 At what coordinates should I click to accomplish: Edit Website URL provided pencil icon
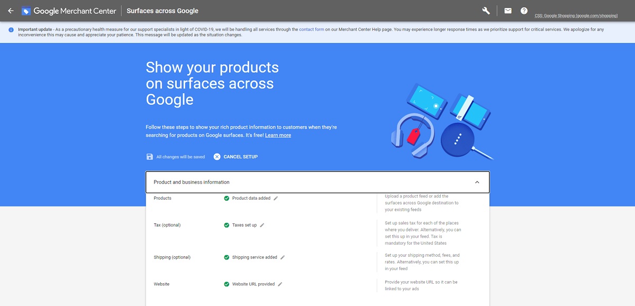coord(280,284)
